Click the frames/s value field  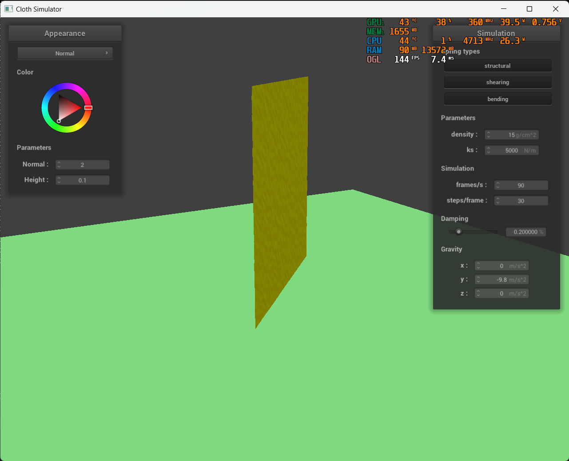click(x=521, y=185)
